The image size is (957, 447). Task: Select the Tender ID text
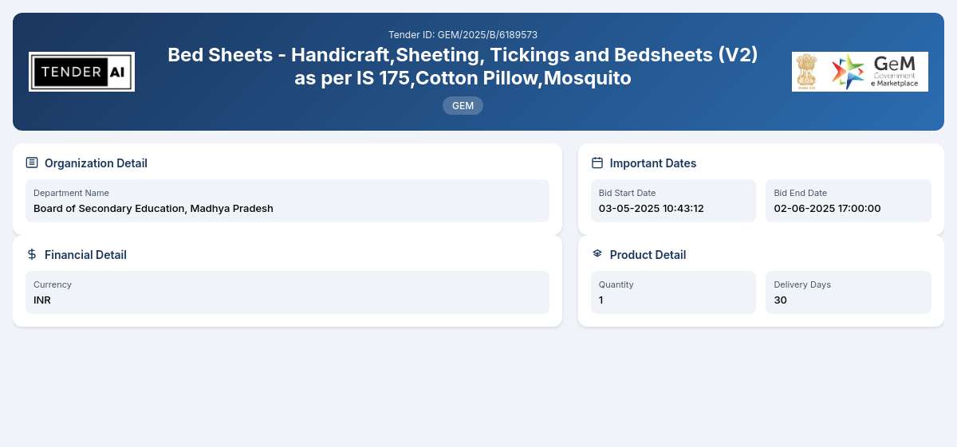(463, 35)
